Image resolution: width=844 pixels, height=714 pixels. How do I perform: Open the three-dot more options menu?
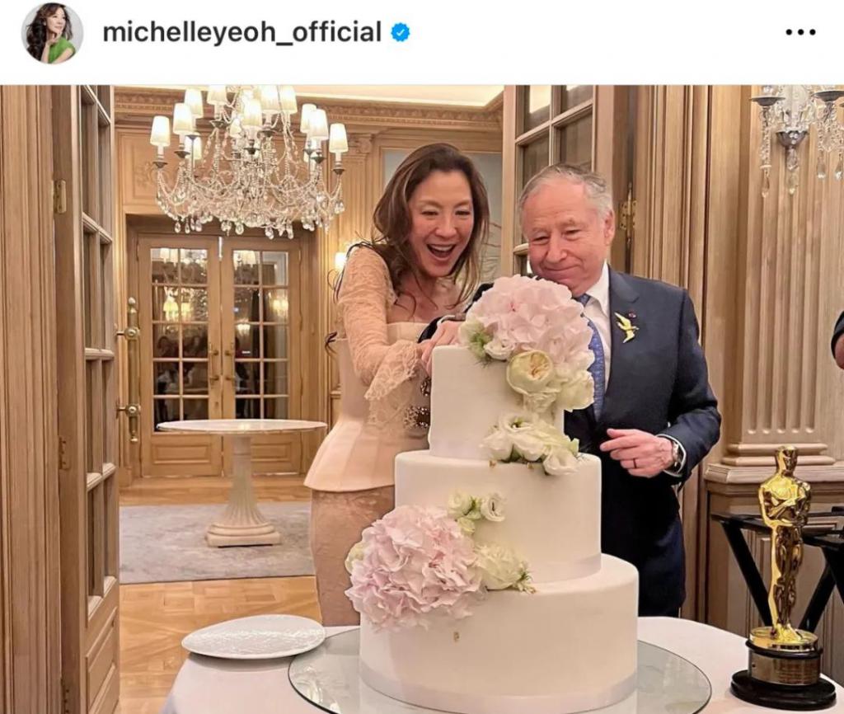[800, 32]
